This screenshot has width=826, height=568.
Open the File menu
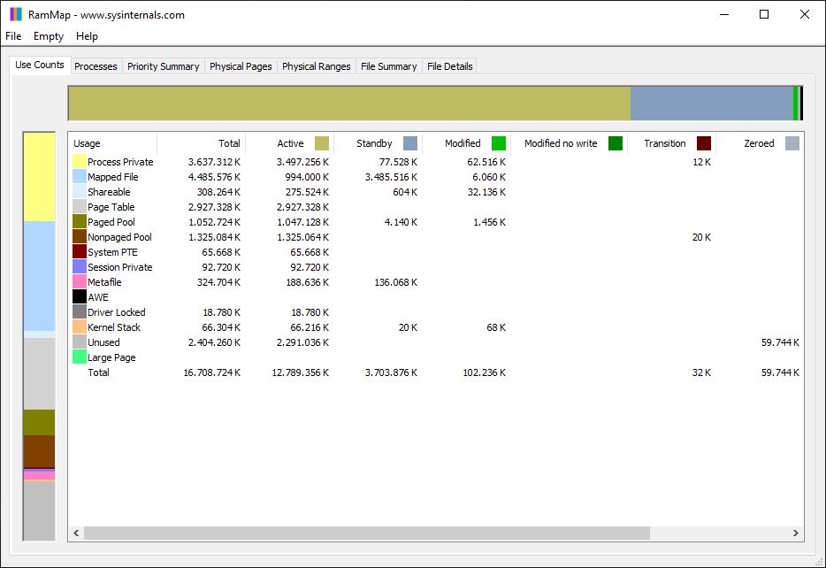pos(13,35)
